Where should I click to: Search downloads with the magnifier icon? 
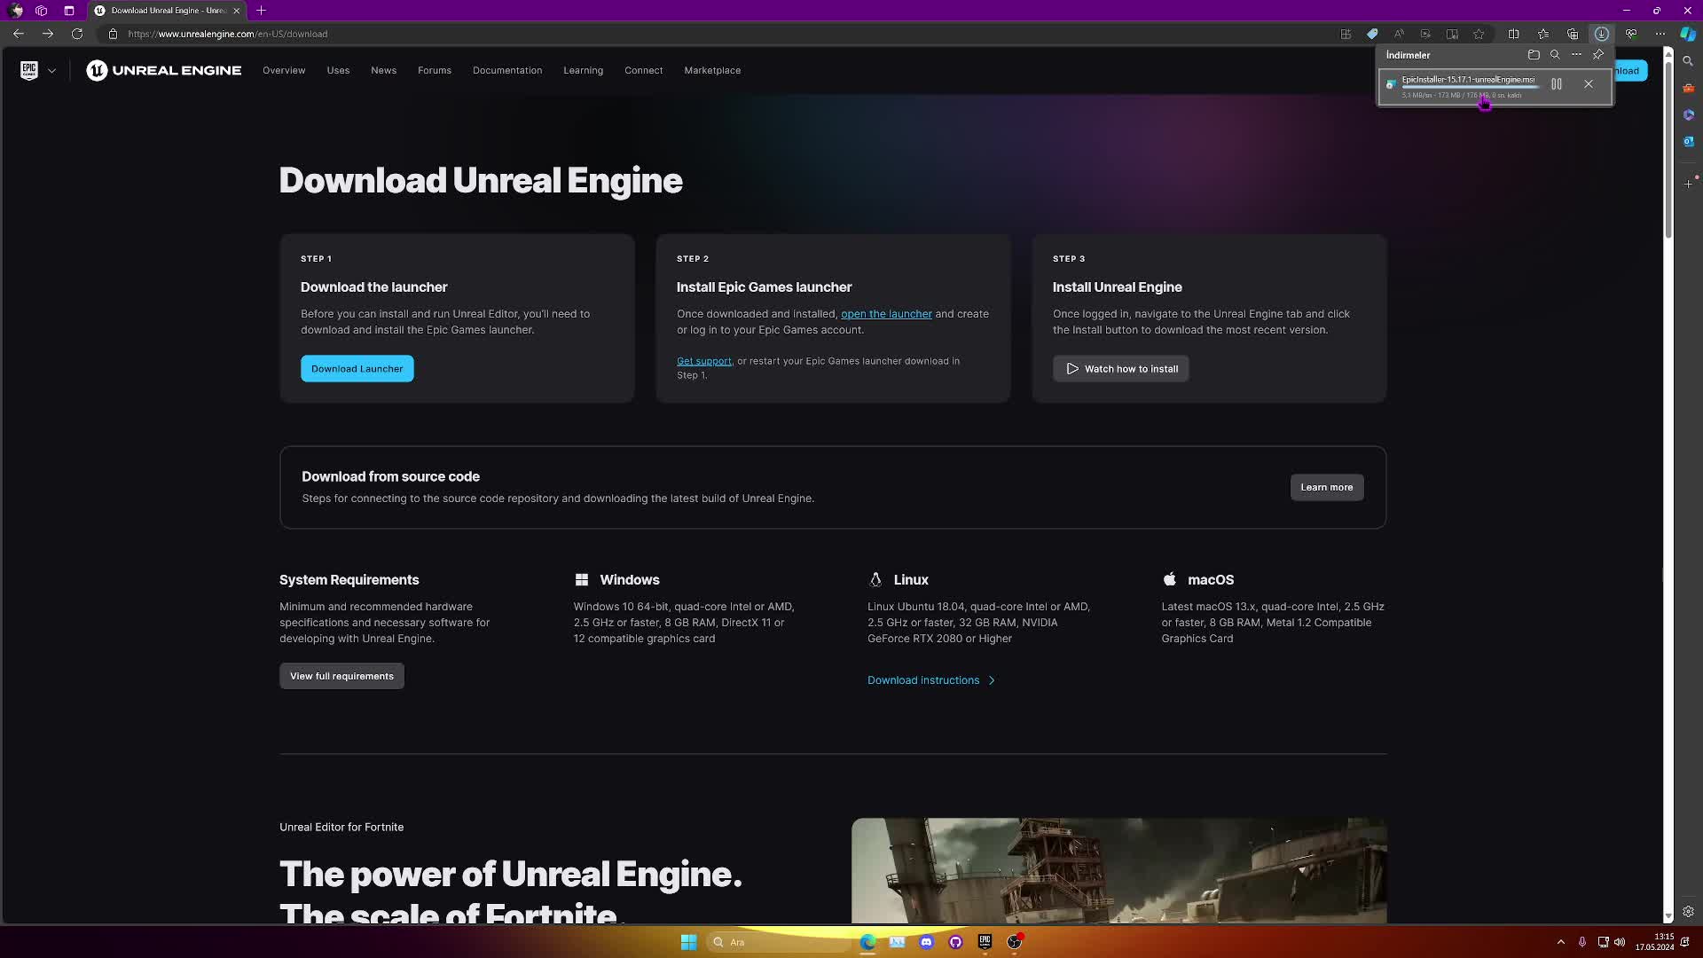click(1555, 55)
